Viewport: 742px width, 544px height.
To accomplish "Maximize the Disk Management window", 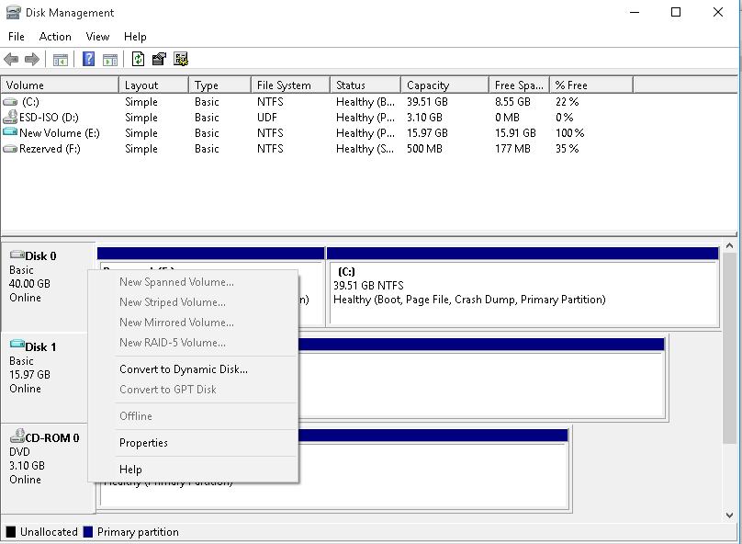I will [676, 12].
